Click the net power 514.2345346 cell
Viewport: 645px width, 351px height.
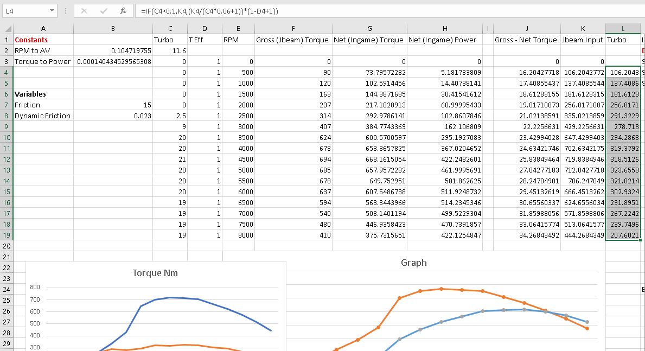[445, 203]
